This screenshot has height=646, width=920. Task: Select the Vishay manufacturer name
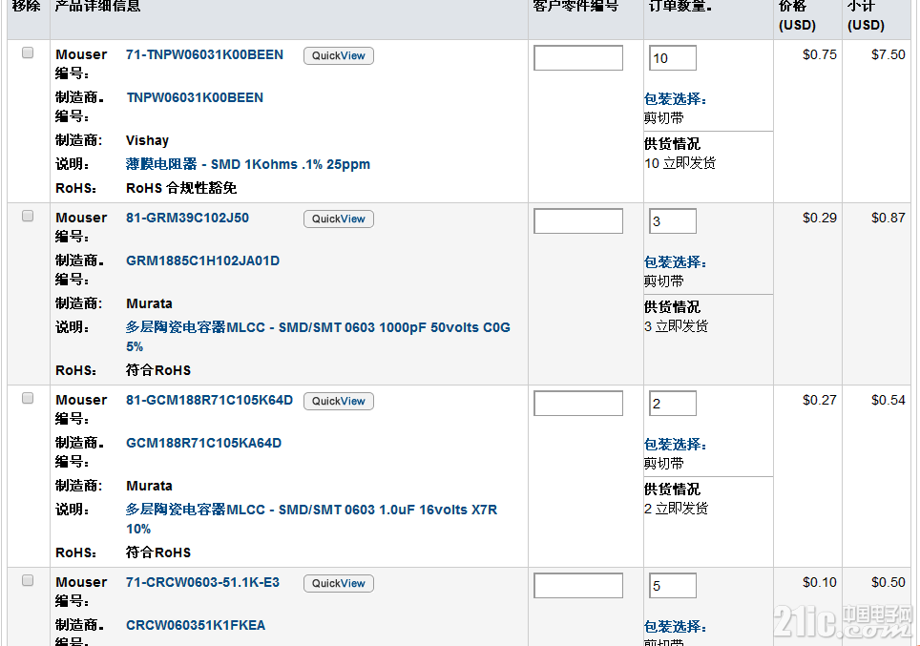point(147,141)
